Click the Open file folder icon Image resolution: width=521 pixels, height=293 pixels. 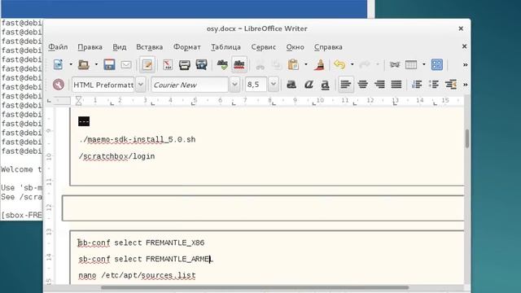tap(83, 64)
